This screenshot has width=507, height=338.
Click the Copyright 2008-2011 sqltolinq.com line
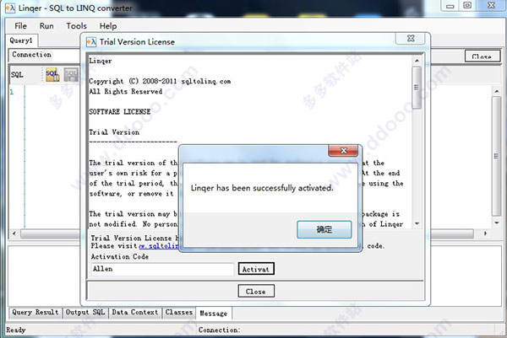click(160, 81)
